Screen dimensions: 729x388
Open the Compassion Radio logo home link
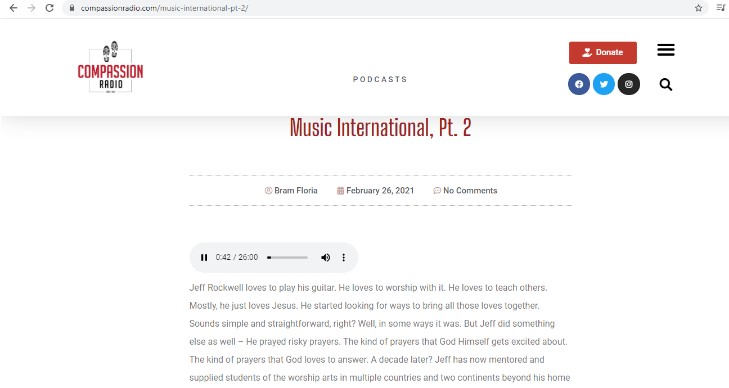(110, 67)
